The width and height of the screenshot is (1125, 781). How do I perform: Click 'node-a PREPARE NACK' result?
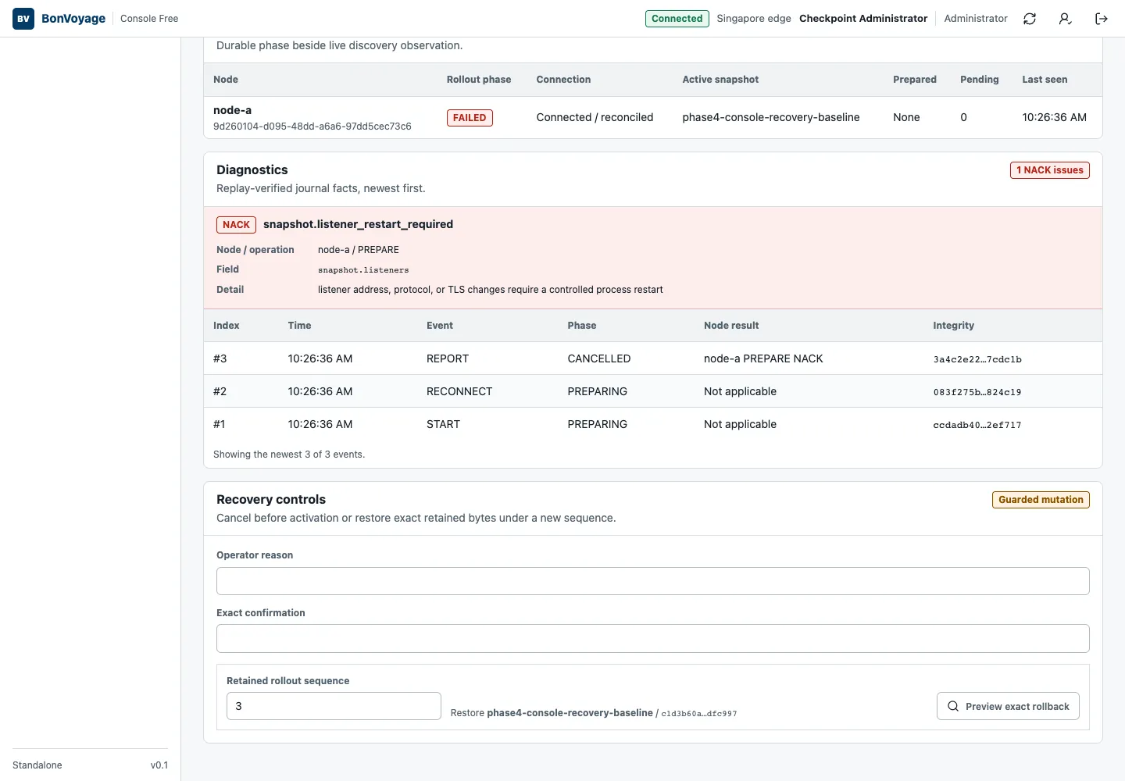tap(763, 358)
